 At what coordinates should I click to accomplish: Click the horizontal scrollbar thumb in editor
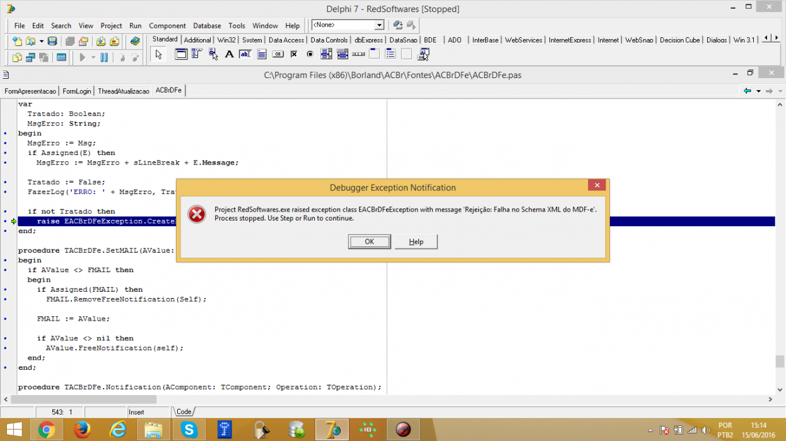click(x=83, y=399)
